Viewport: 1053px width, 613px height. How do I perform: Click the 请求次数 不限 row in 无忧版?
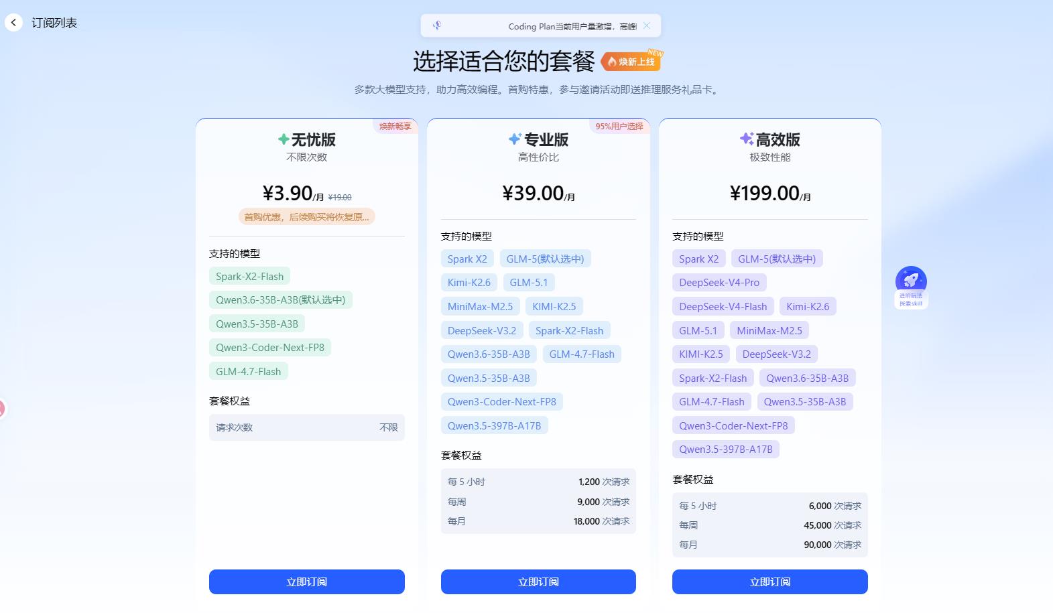[x=307, y=427]
